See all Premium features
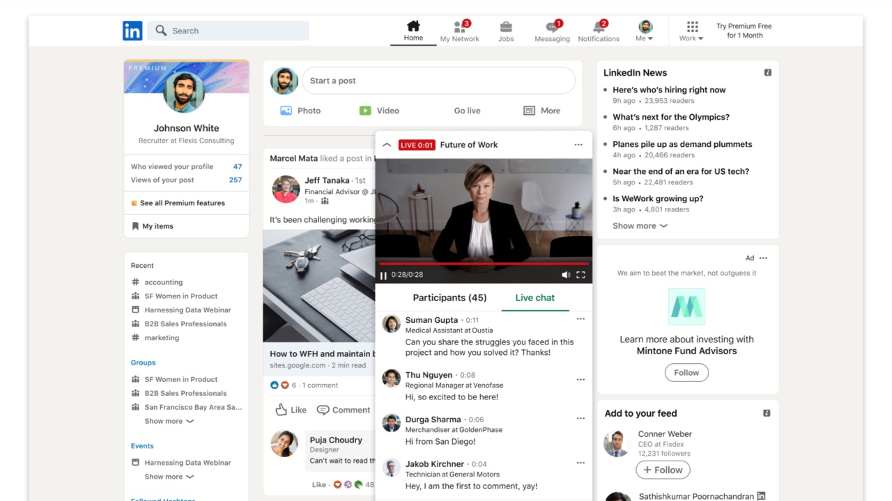The width and height of the screenshot is (892, 501). tap(178, 203)
